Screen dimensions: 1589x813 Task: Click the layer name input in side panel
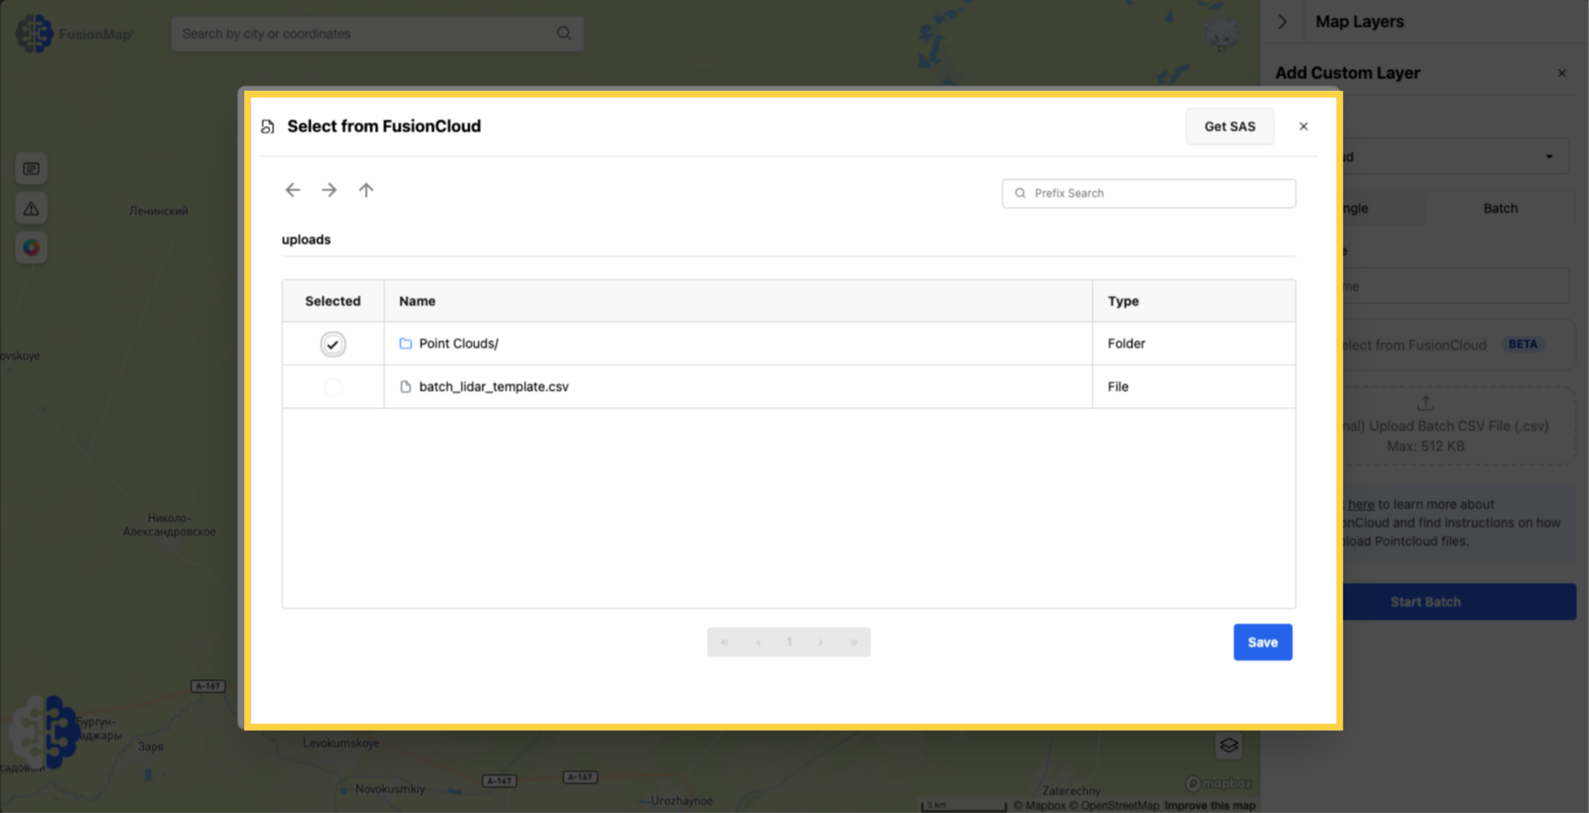(1455, 286)
